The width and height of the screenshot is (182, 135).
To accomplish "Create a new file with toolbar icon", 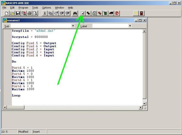I will (x=7, y=13).
